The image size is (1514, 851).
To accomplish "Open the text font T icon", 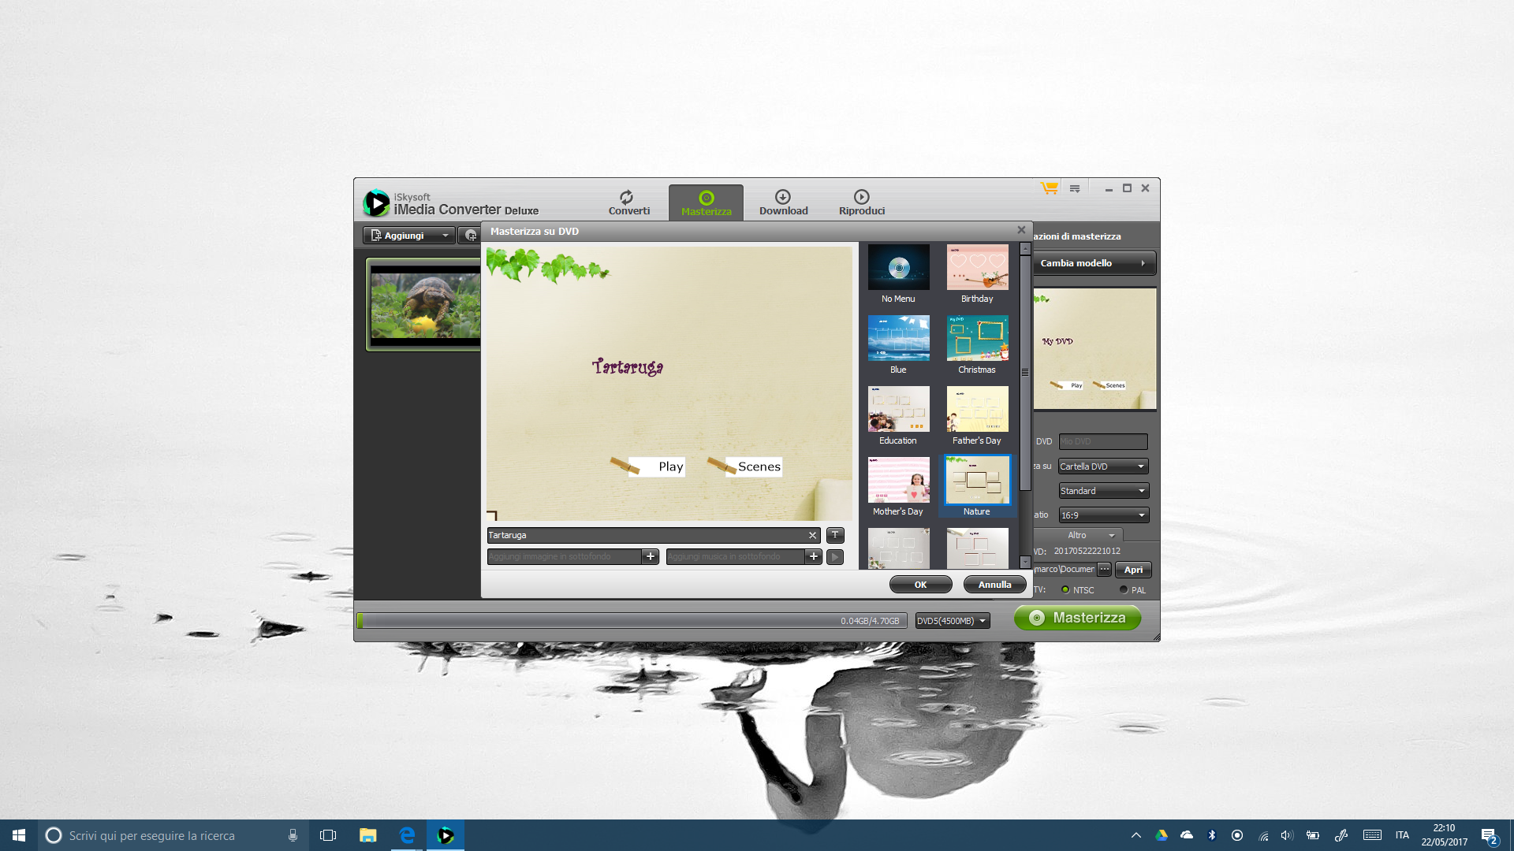I will click(835, 535).
